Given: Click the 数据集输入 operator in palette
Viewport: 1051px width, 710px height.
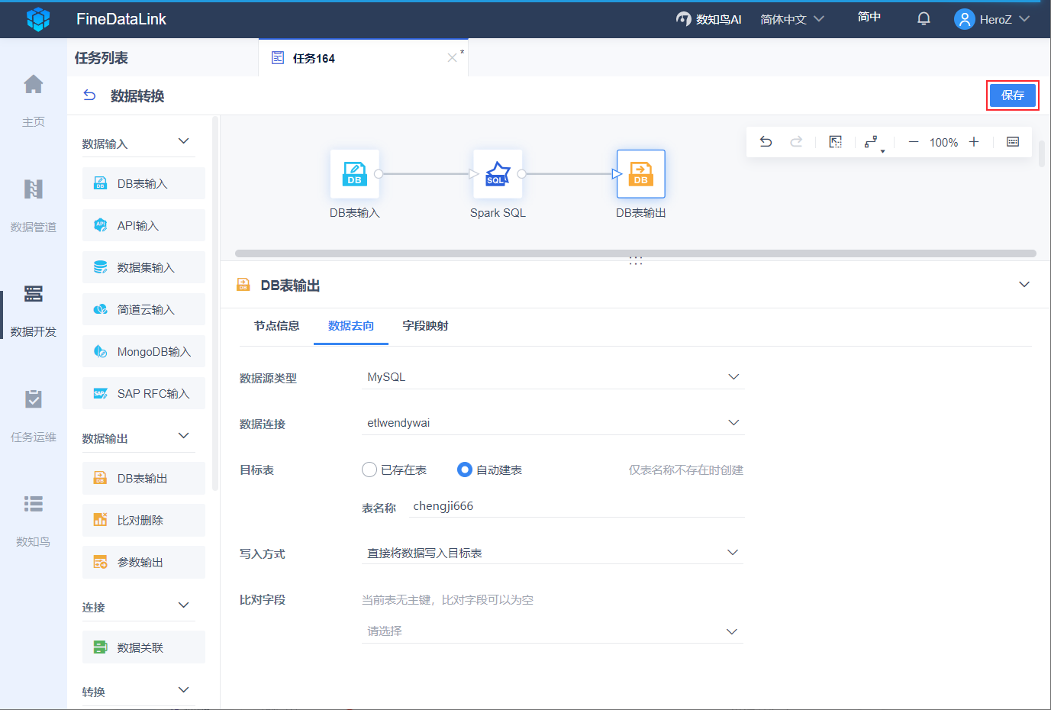Looking at the screenshot, I should [143, 267].
